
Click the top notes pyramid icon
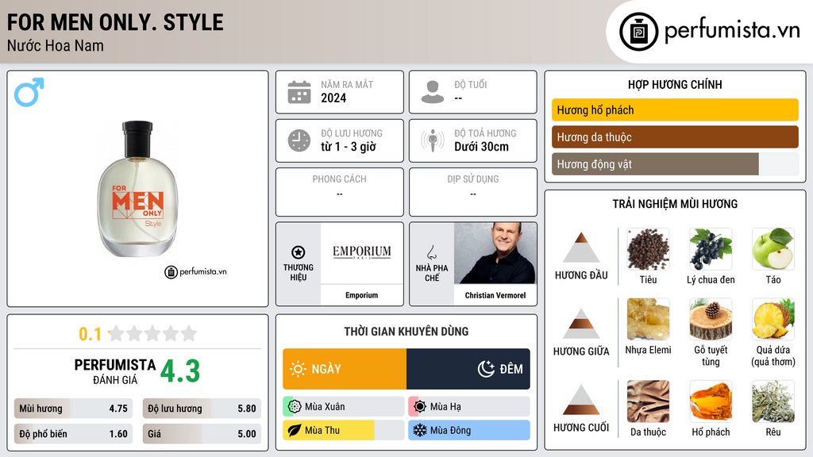point(581,248)
